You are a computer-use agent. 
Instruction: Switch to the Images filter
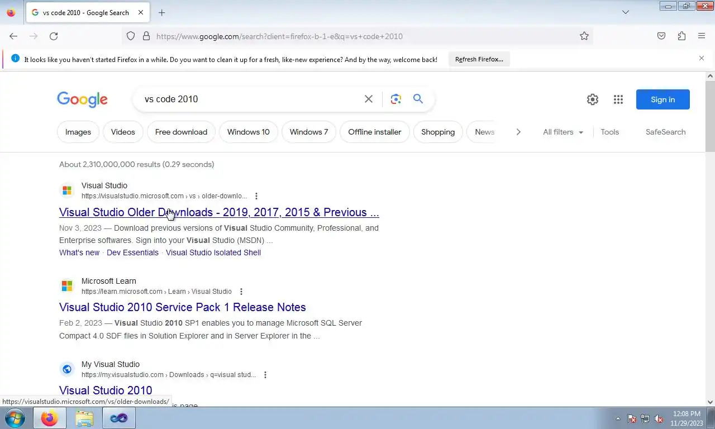point(78,132)
